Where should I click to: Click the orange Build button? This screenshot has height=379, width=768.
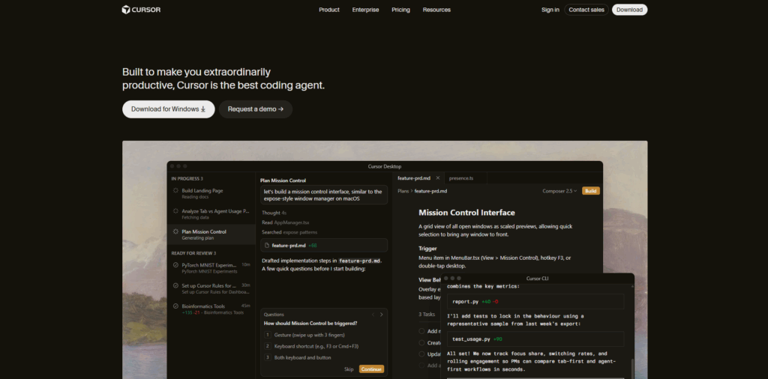tap(591, 191)
